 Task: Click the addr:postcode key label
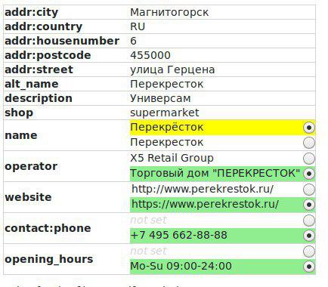click(48, 55)
